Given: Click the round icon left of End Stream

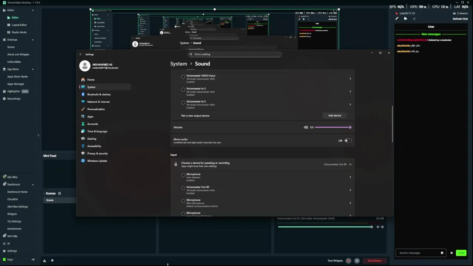Looking at the screenshot, I should [348, 260].
